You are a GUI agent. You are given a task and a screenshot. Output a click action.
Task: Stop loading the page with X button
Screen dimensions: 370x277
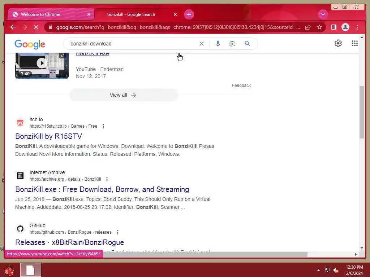pyautogui.click(x=36, y=27)
